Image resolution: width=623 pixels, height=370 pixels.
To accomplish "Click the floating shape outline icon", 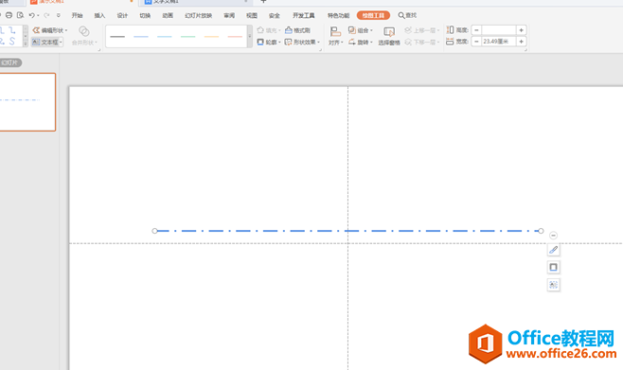I will click(554, 267).
